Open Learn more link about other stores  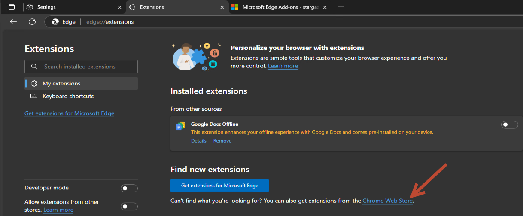tap(58, 210)
